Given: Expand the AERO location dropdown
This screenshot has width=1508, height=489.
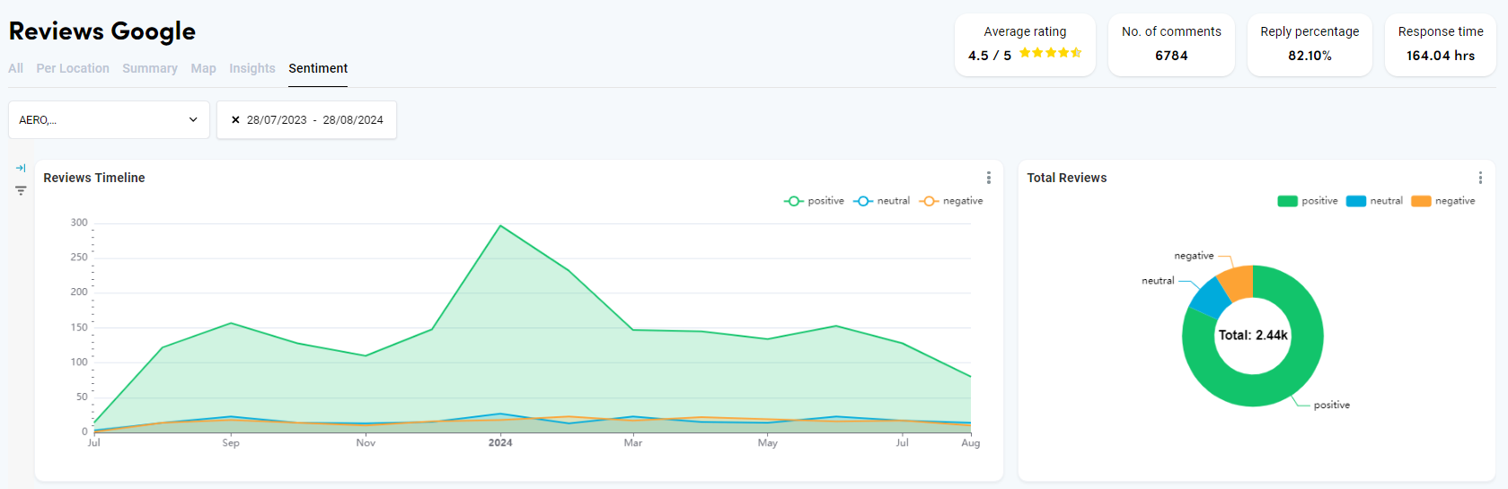Looking at the screenshot, I should [109, 119].
